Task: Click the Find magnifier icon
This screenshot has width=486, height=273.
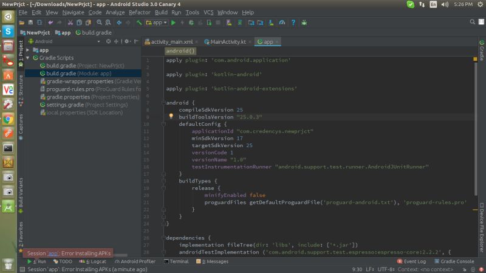Action: pyautogui.click(x=99, y=22)
